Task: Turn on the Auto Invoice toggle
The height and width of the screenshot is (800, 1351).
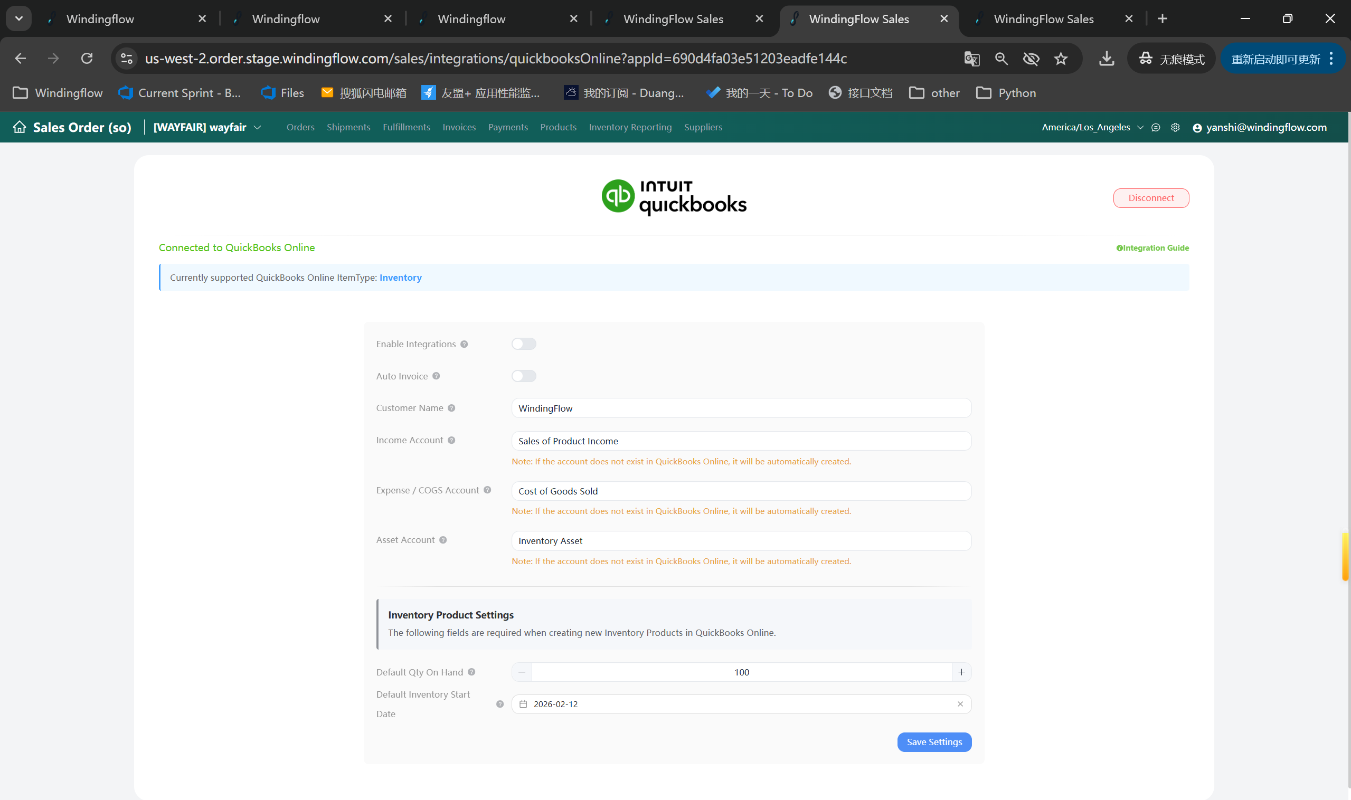Action: click(x=523, y=376)
